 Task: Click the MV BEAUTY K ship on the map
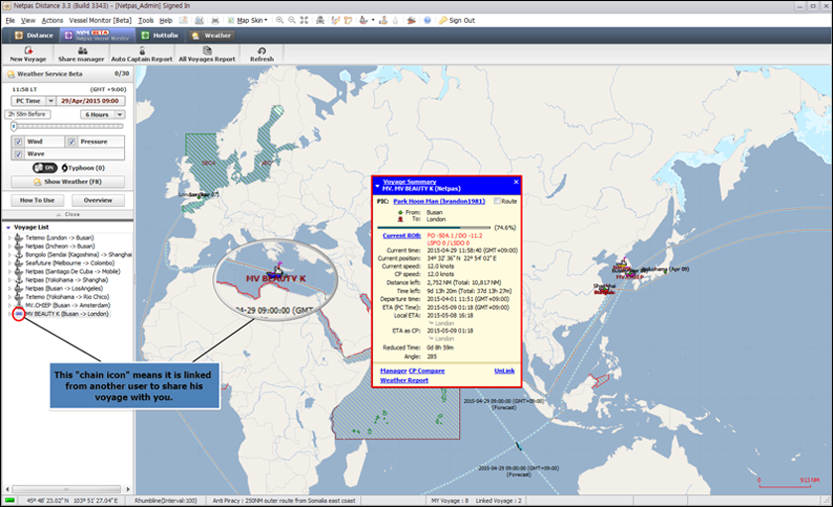click(x=276, y=271)
